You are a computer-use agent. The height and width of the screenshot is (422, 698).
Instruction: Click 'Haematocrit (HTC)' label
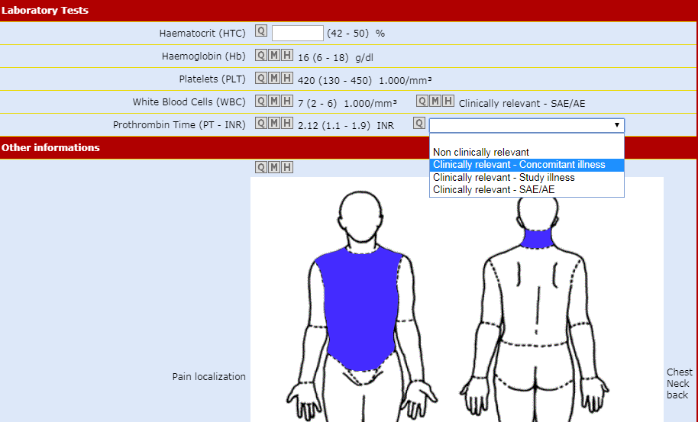tap(202, 34)
